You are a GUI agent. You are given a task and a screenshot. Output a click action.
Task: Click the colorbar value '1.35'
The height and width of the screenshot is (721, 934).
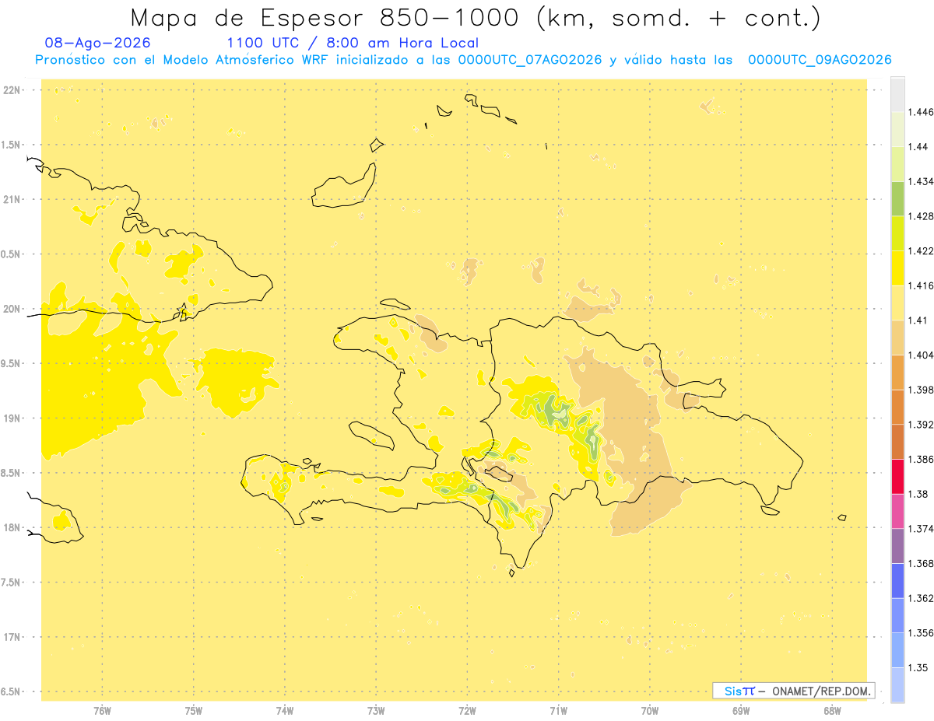tap(918, 667)
